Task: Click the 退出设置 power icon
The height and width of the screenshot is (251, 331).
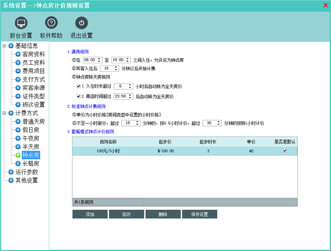Action: click(x=82, y=23)
